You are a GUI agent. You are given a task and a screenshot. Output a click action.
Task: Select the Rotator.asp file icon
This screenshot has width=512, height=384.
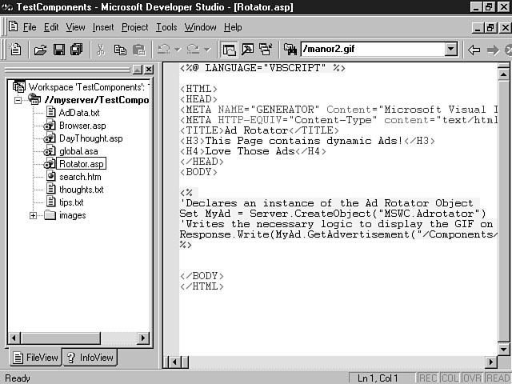tap(50, 164)
